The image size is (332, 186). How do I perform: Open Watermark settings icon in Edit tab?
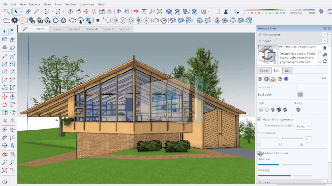280,79
